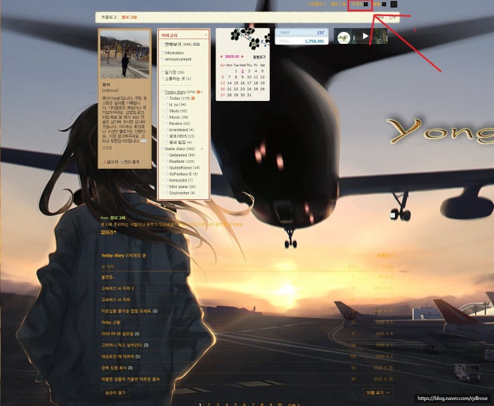Open the 10줄 보기 rows dropdown
The width and height of the screenshot is (494, 406).
pos(378,393)
